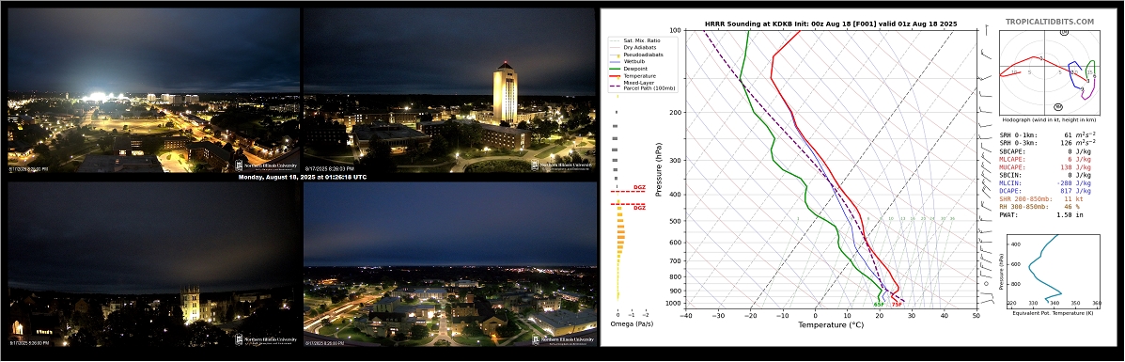Screen dimensions: 1125x362
Task: Click the TROPICALTIDBITS.COM label
Action: coord(1049,22)
